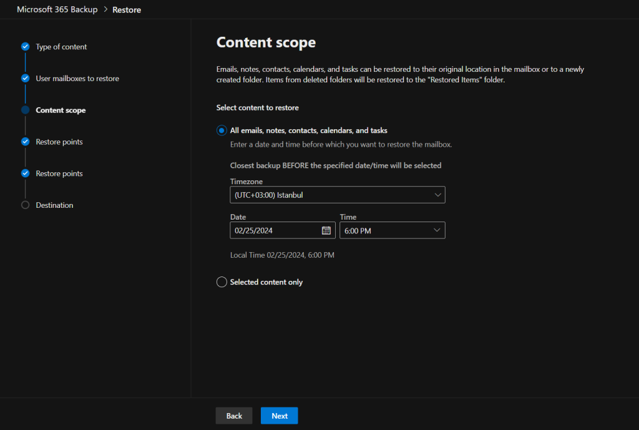
Task: Select the Content scope step label in sidebar
Action: tap(61, 110)
